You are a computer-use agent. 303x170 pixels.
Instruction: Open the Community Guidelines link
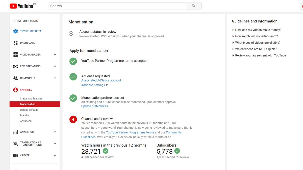pos(131,135)
